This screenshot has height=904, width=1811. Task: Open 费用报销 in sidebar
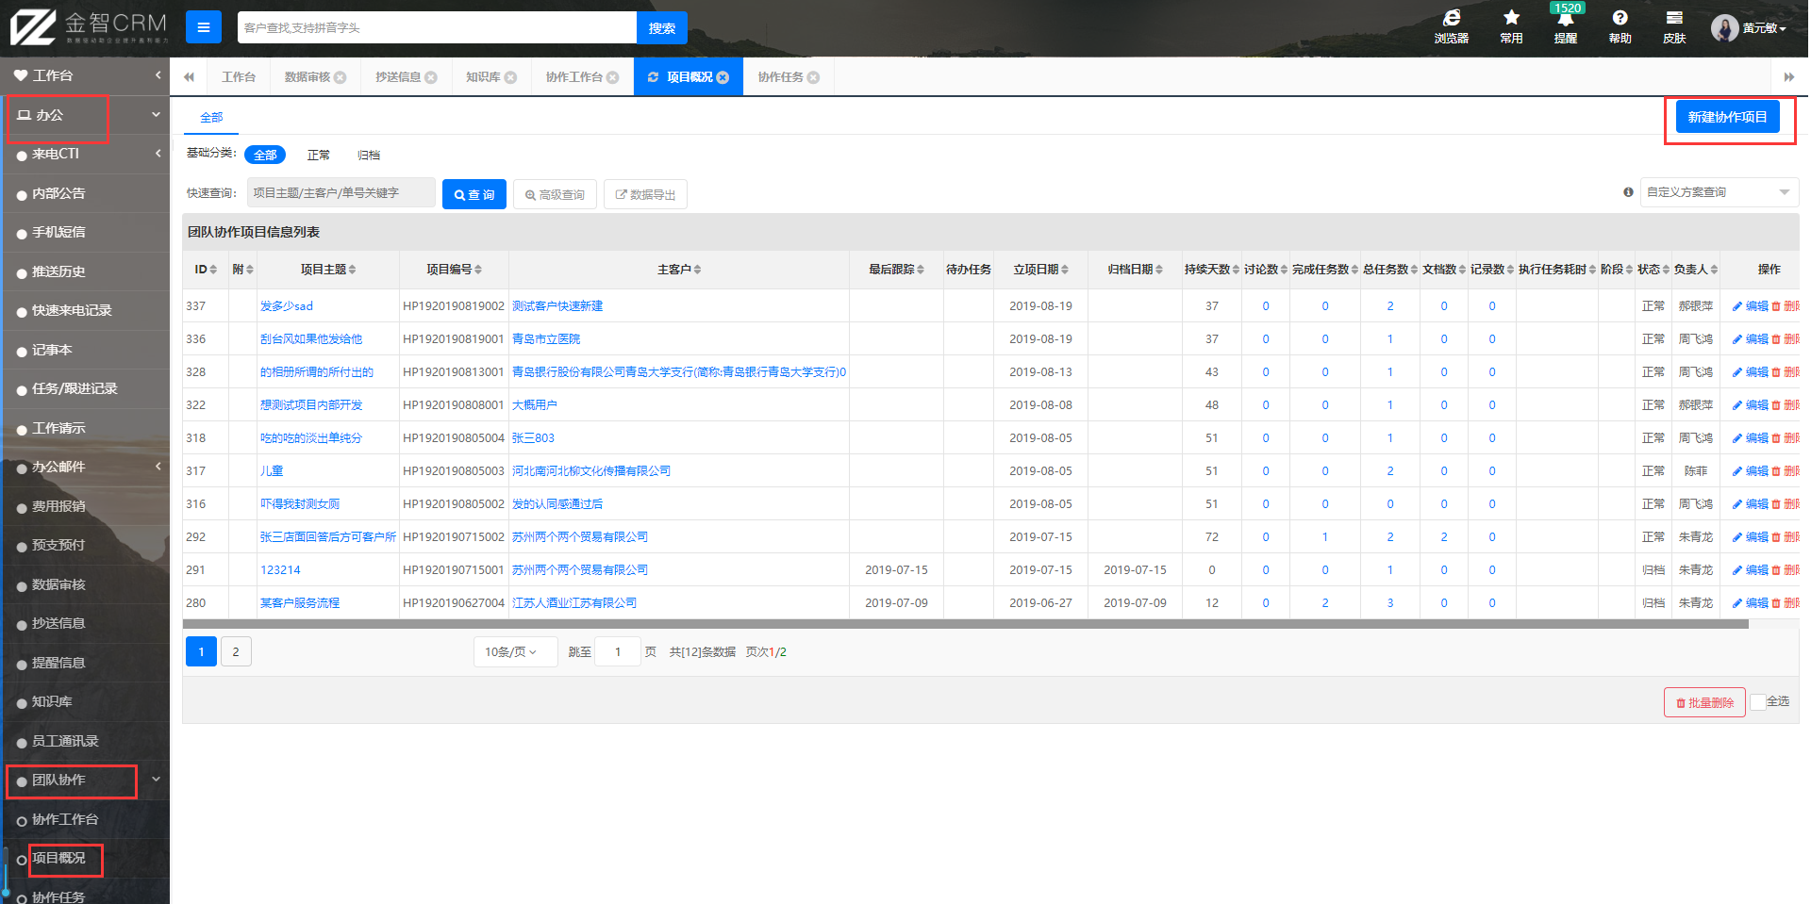58,506
